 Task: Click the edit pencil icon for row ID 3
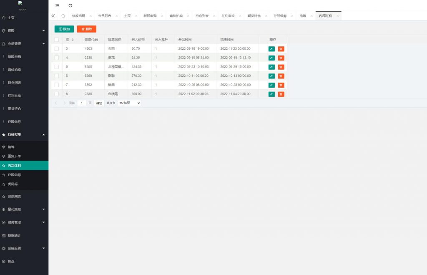(271, 49)
